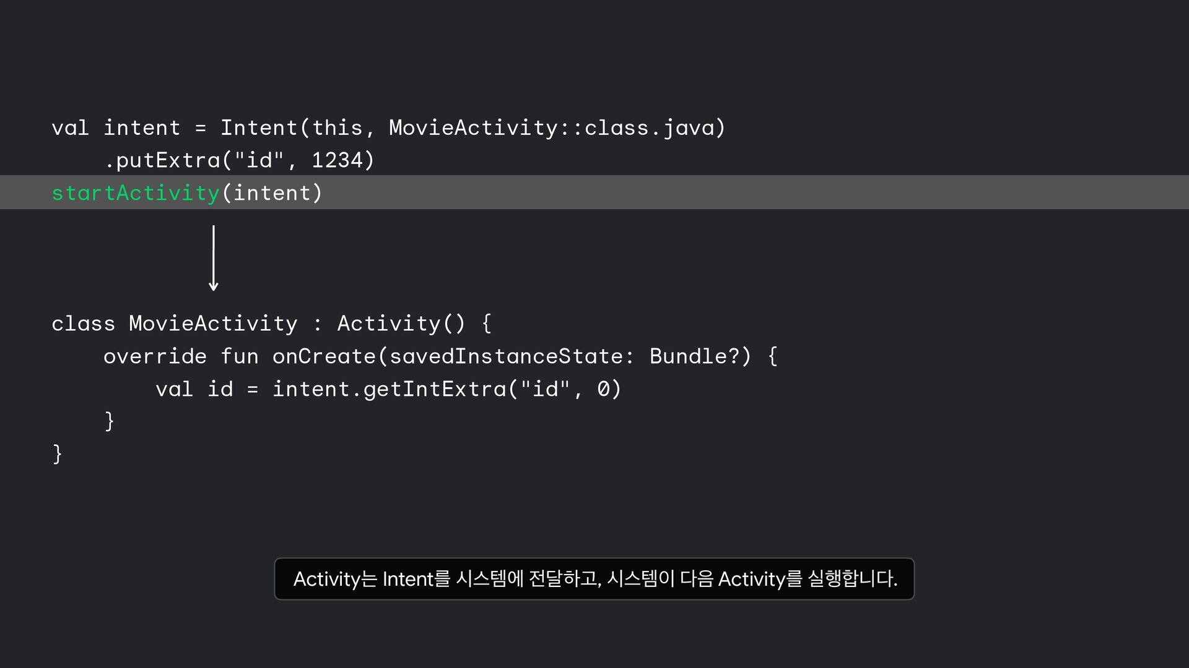1189x668 pixels.
Task: Click the Intent( constructor call
Action: (264, 128)
